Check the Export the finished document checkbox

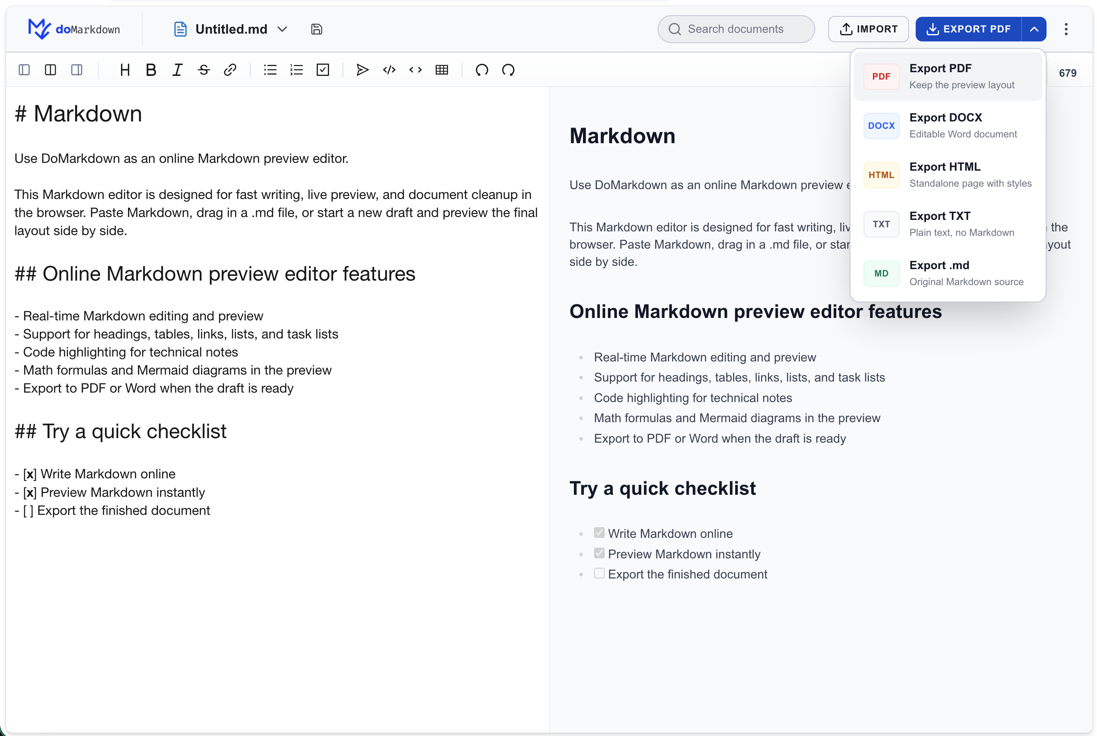tap(599, 574)
